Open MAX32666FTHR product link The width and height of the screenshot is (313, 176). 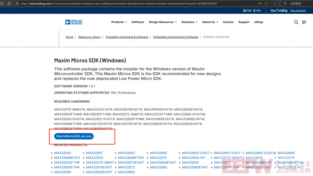click(131, 158)
